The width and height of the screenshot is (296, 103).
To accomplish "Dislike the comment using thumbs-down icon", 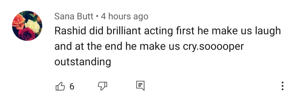I will [102, 86].
